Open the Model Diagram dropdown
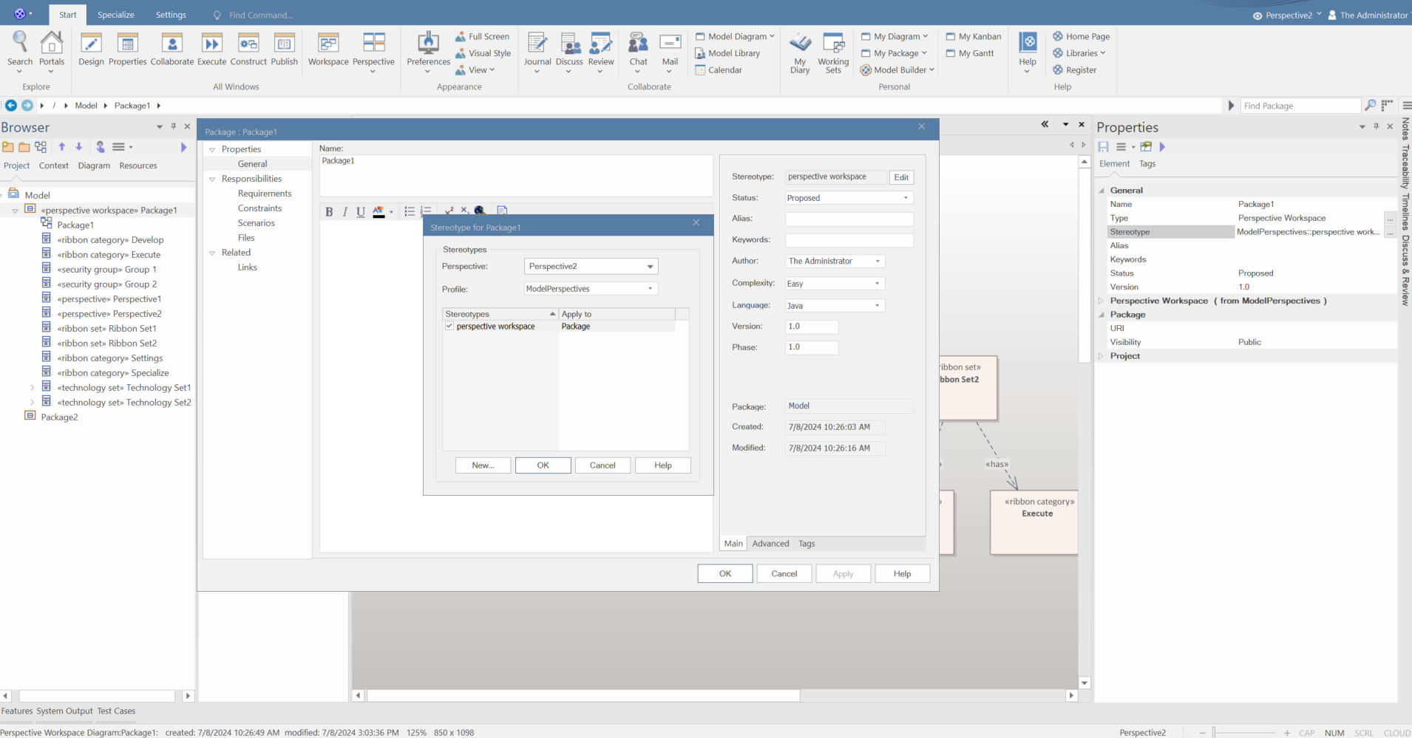This screenshot has height=738, width=1412. [735, 36]
